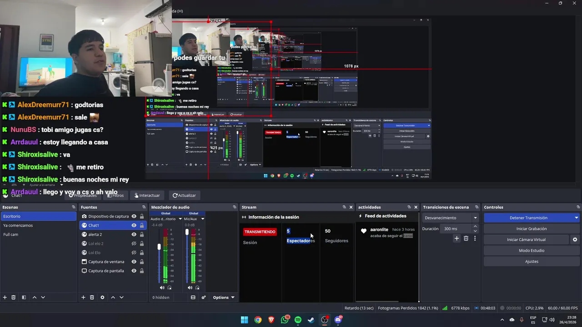Hide the Chat1 source
The height and width of the screenshot is (327, 582).
click(134, 225)
